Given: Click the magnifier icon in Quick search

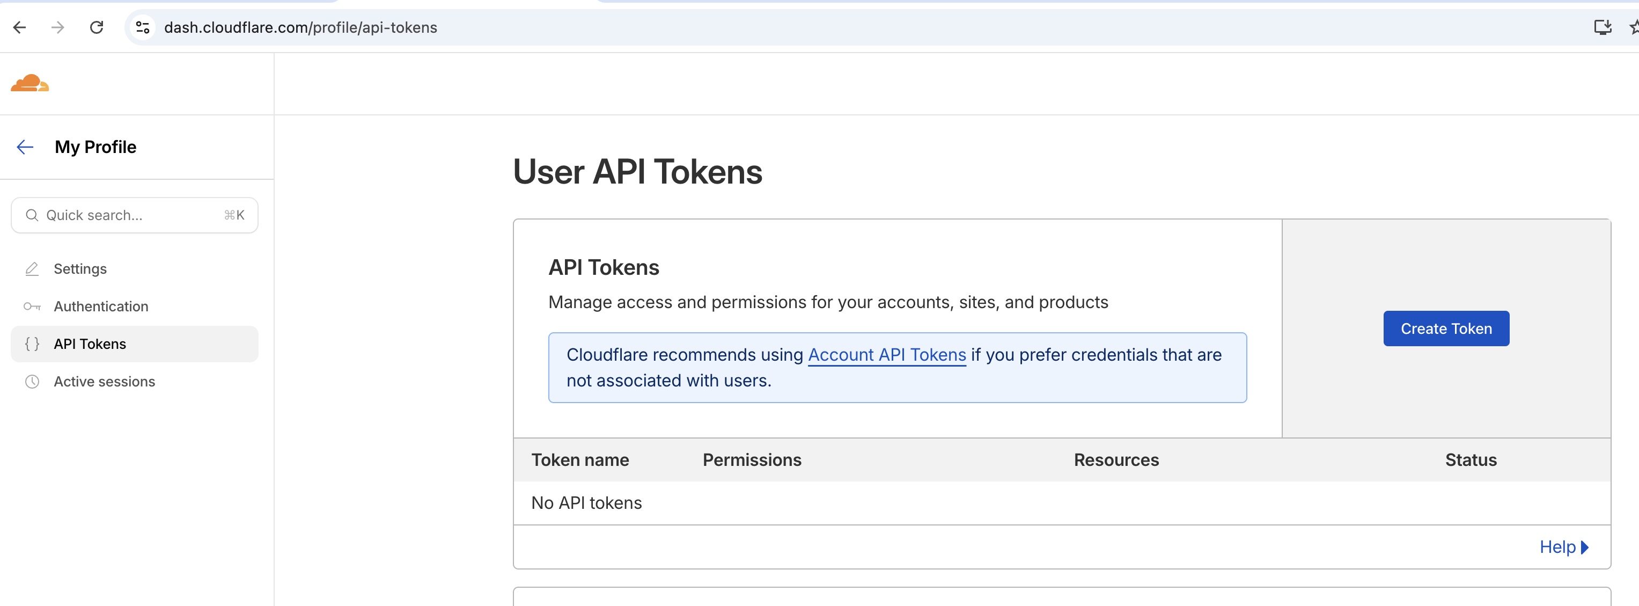Looking at the screenshot, I should coord(32,215).
